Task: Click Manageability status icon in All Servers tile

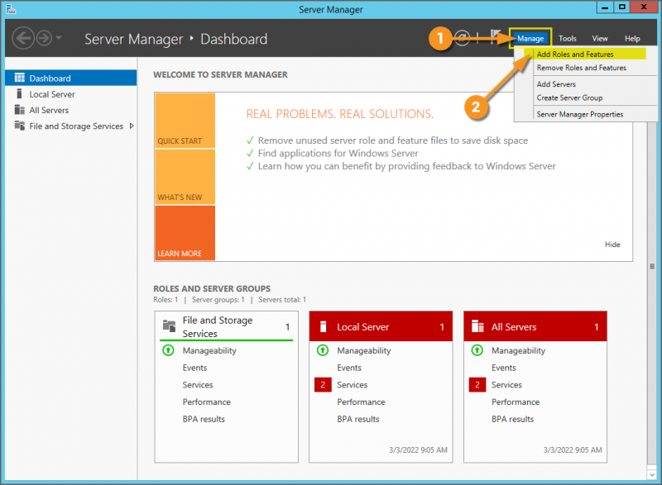Action: point(477,350)
